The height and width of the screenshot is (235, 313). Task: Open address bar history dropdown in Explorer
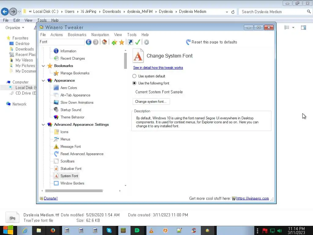(x=227, y=12)
